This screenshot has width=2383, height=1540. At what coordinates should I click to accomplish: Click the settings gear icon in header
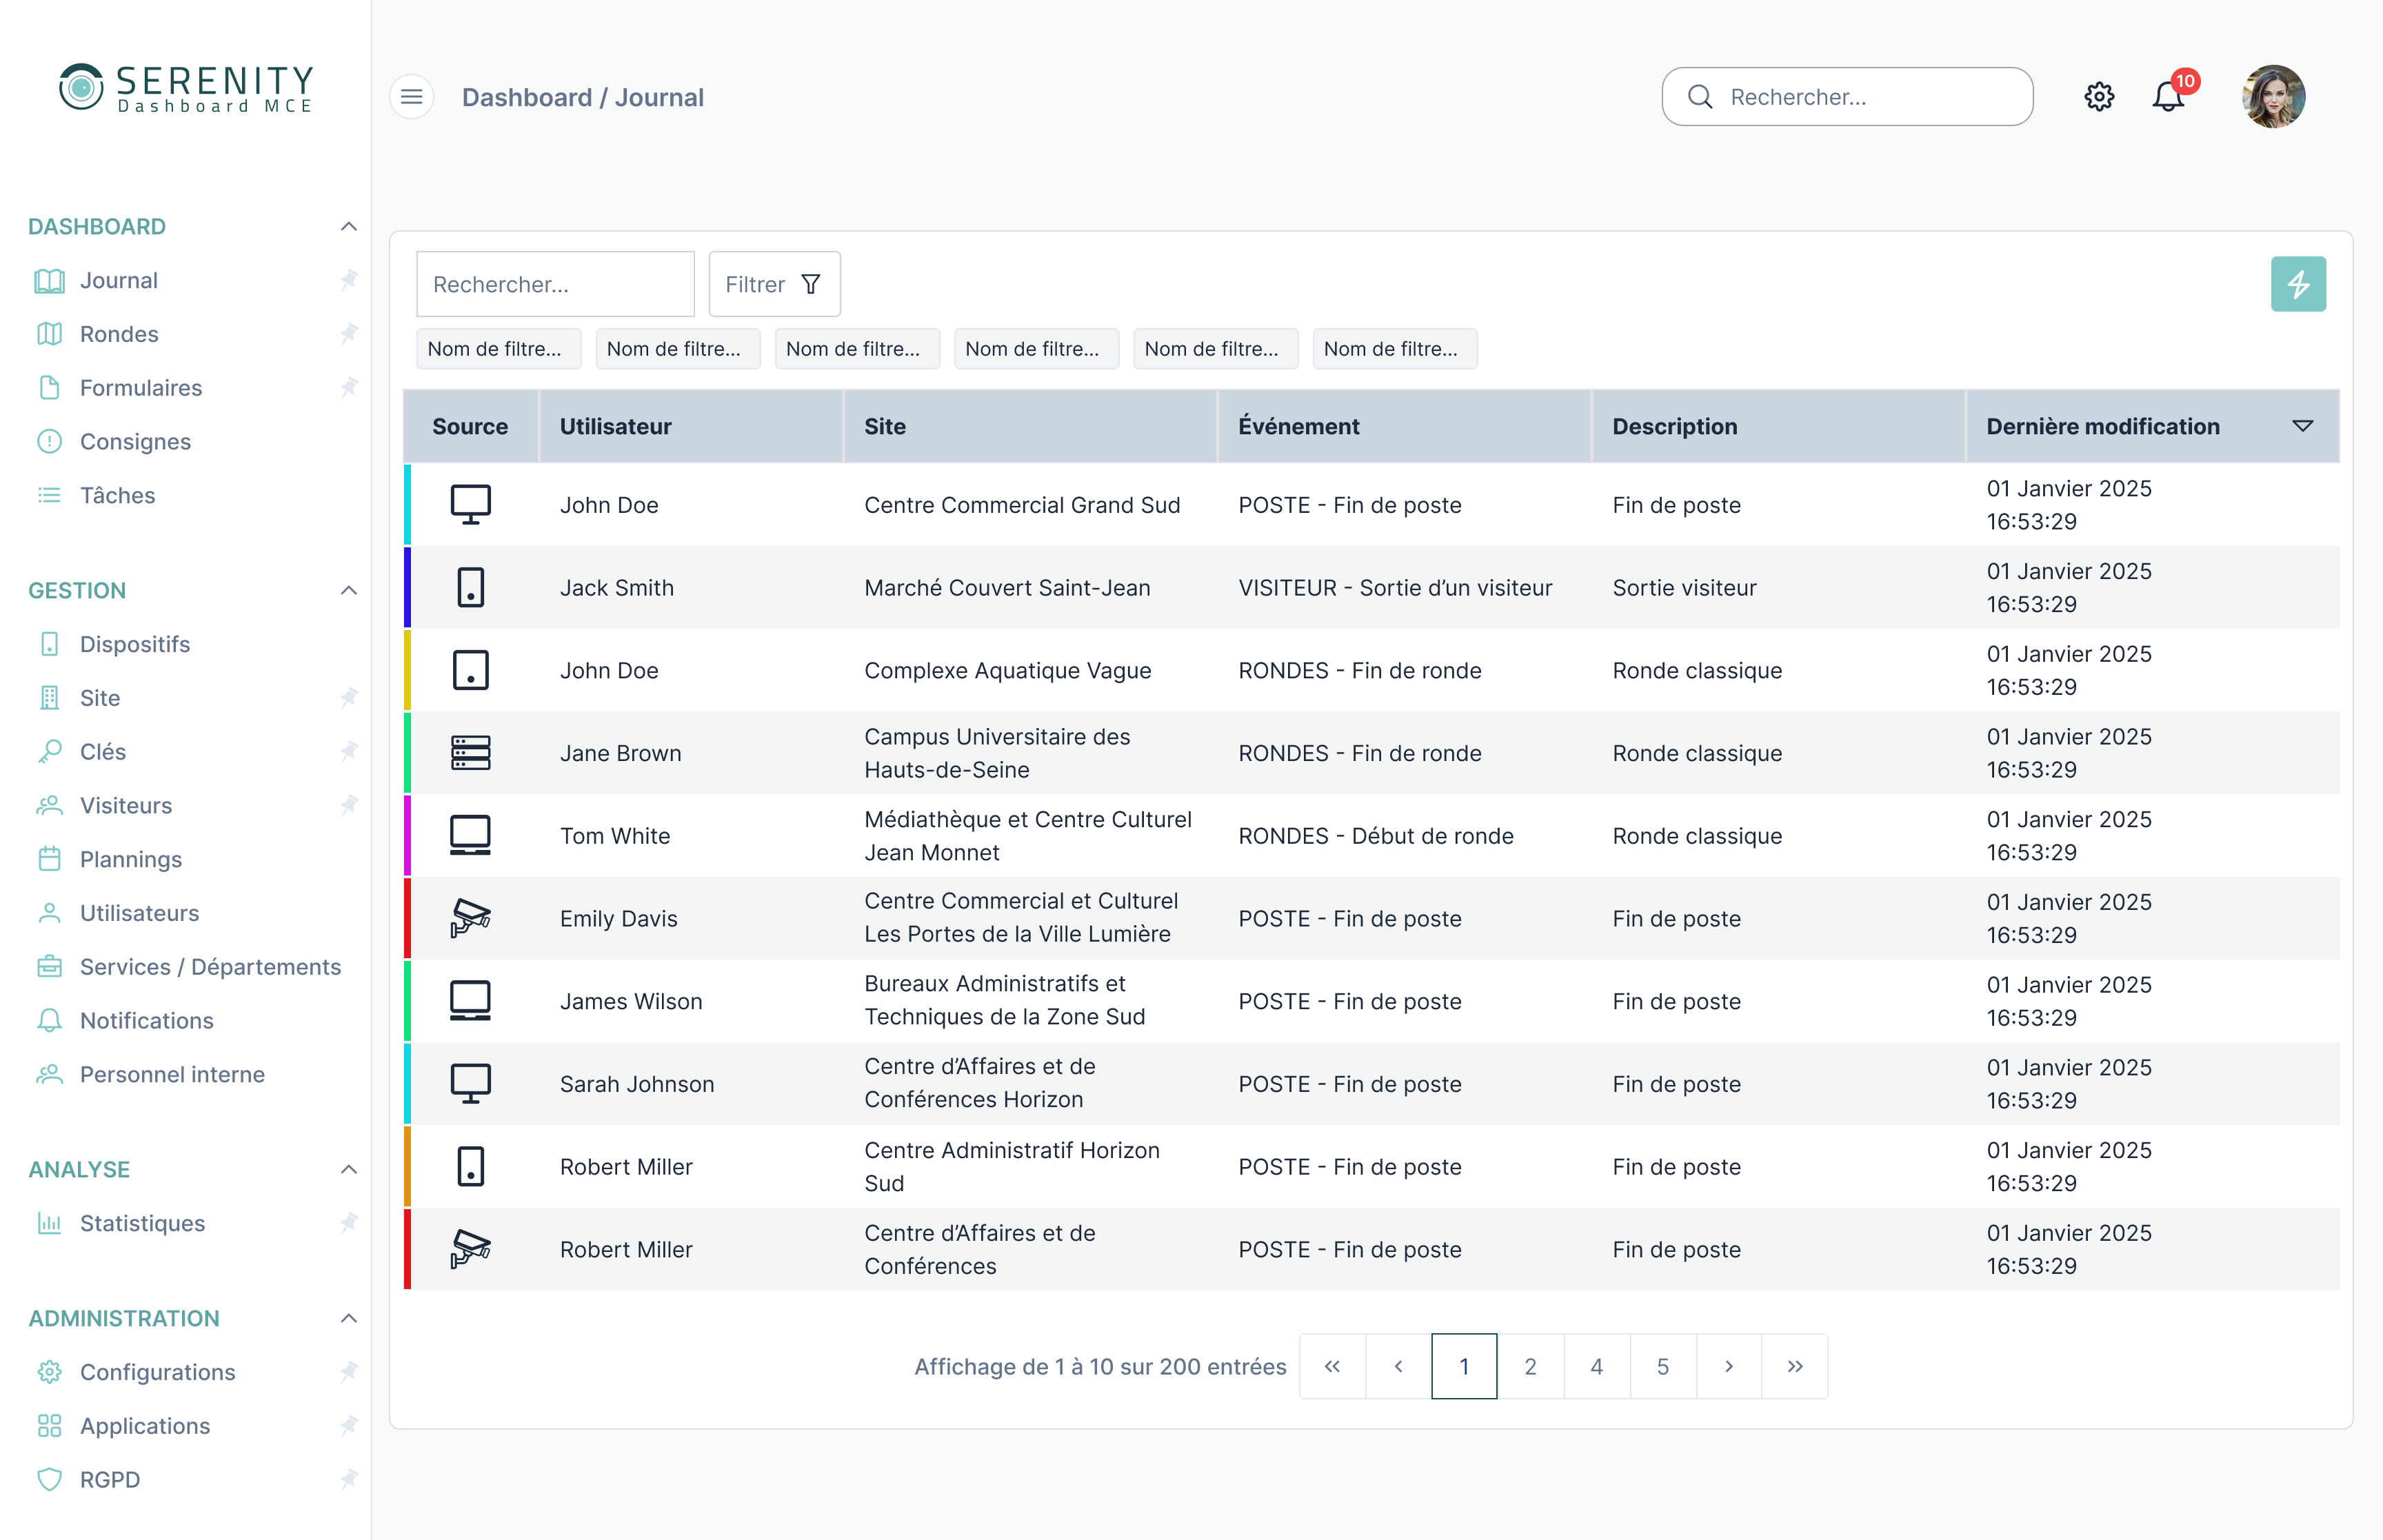tap(2098, 97)
